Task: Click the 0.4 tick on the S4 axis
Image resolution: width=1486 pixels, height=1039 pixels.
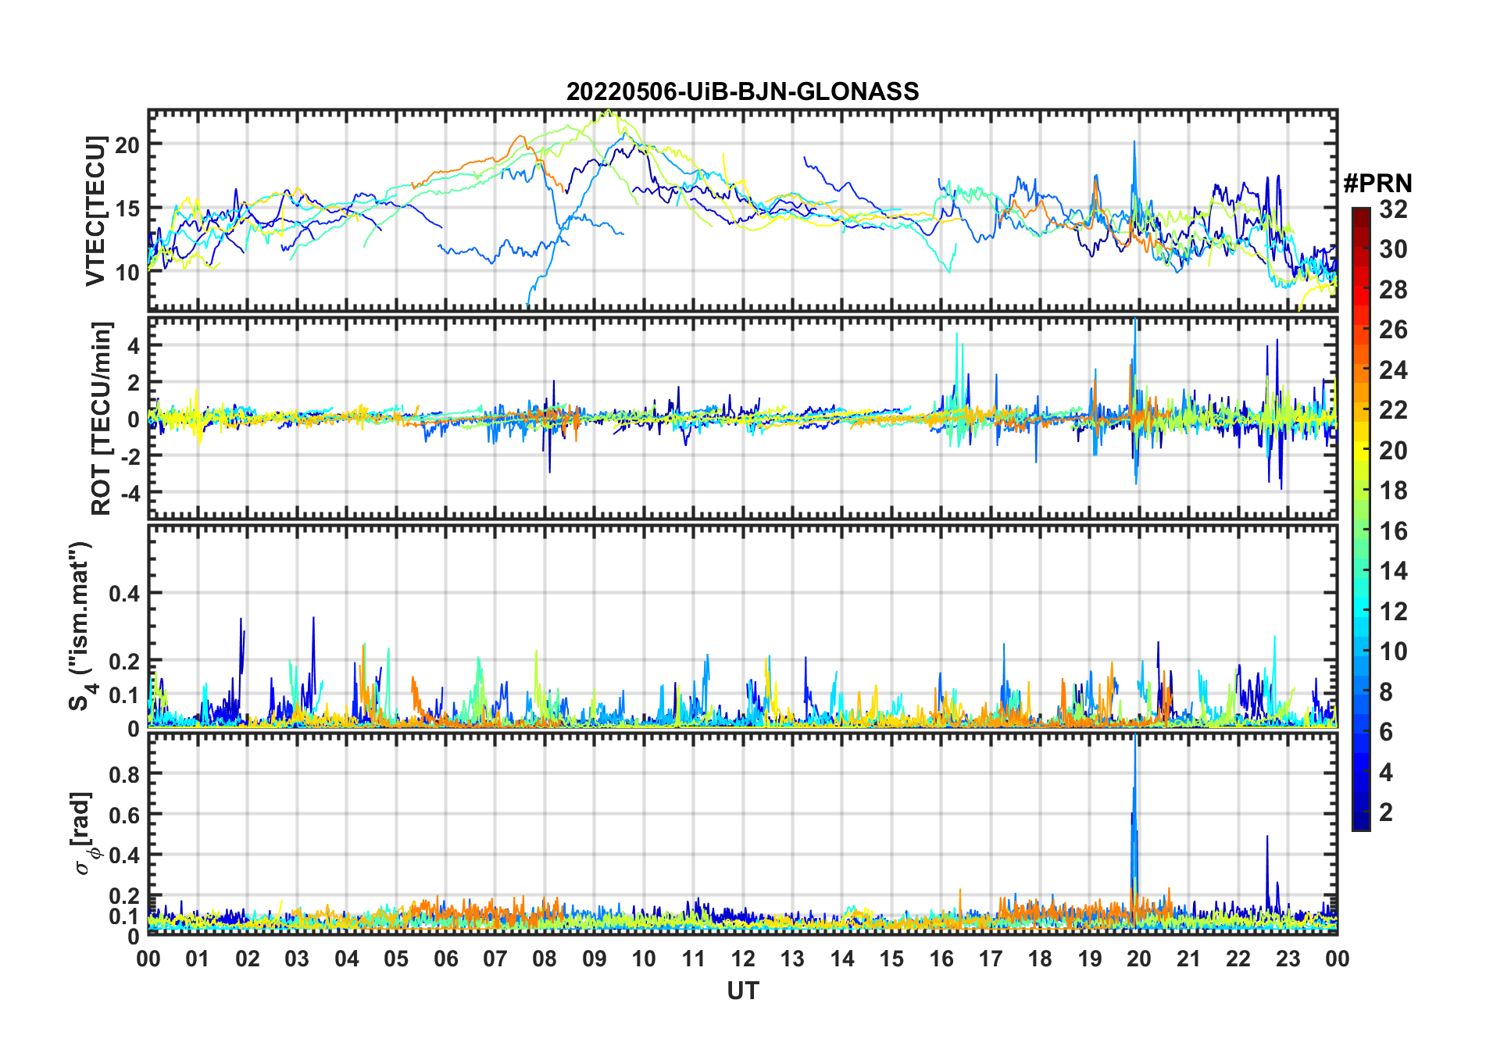Action: [124, 594]
